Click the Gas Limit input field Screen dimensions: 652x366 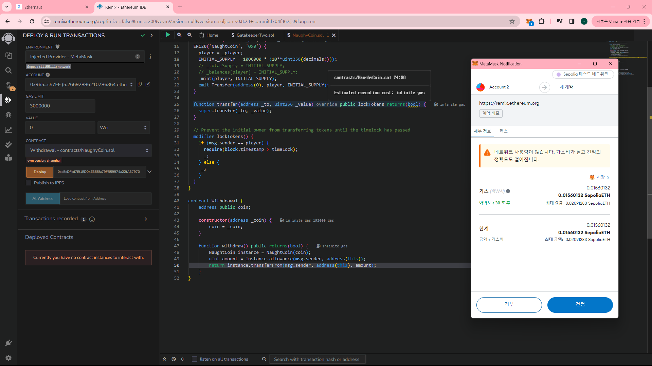(60, 106)
